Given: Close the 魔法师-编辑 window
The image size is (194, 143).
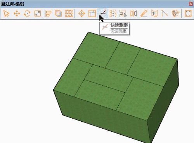Looking at the screenshot, I should click(x=191, y=3).
